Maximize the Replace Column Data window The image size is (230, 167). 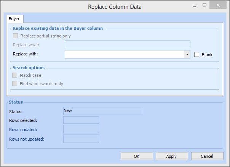point(204,5)
